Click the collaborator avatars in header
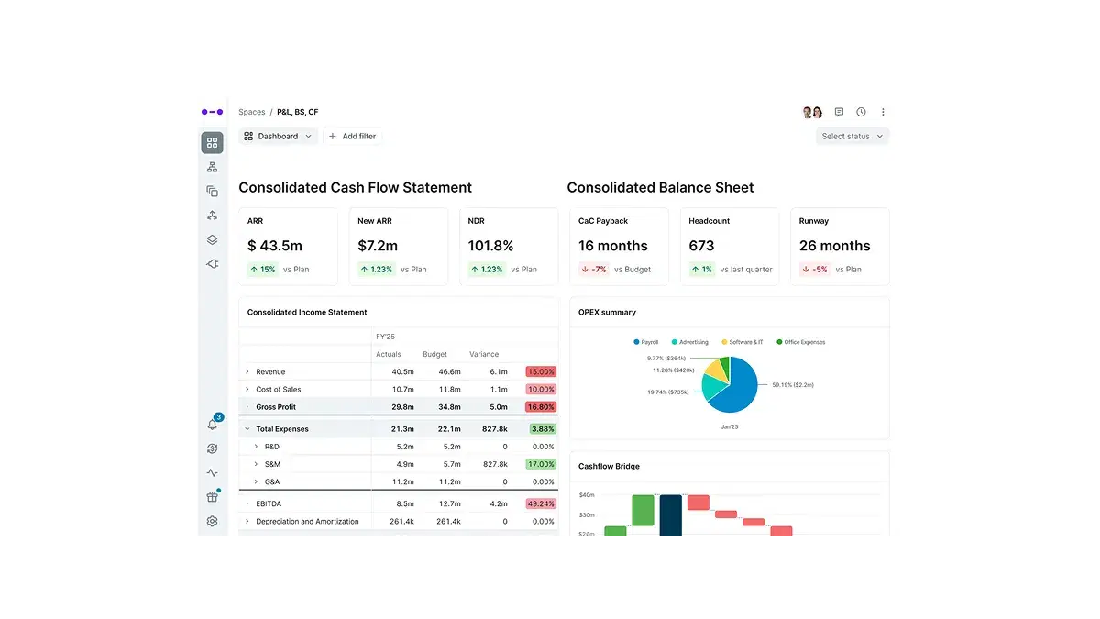 812,112
